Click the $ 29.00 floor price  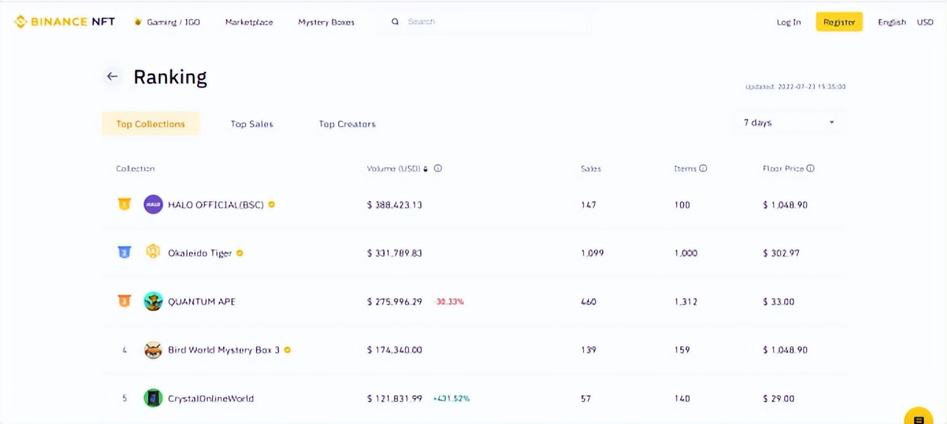779,398
